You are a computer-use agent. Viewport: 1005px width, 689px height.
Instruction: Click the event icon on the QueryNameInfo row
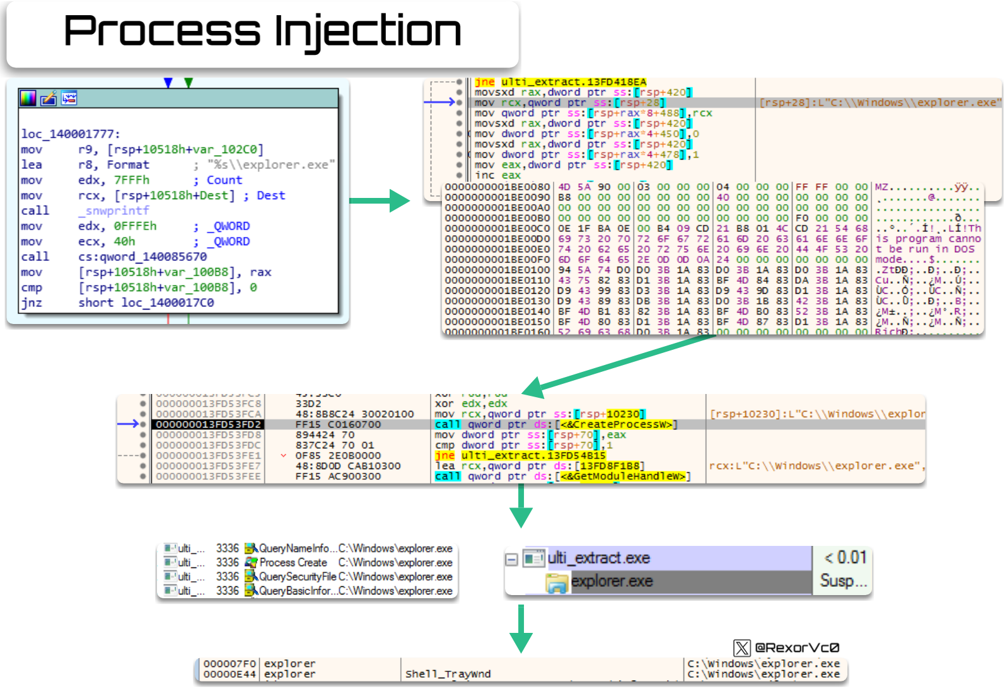coord(251,548)
